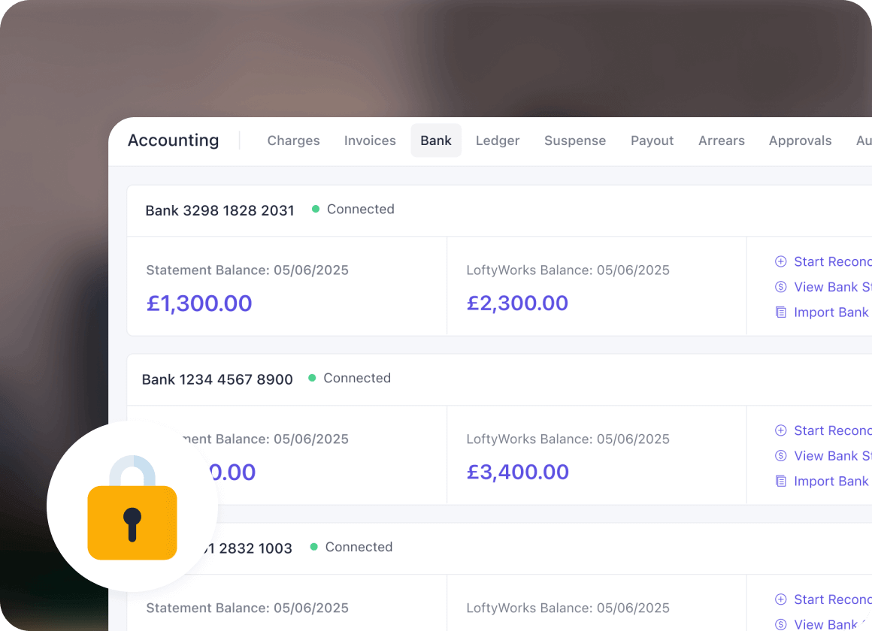Click the Import Bank icon, second bank
The width and height of the screenshot is (872, 631).
pyautogui.click(x=780, y=482)
